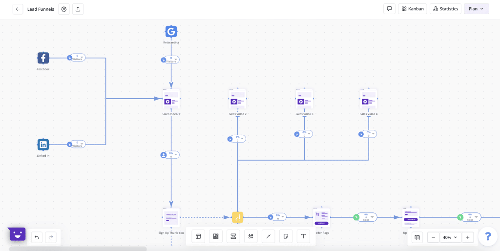Go back using the left arrow button
Screen dimensions: 500x251
pyautogui.click(x=18, y=9)
